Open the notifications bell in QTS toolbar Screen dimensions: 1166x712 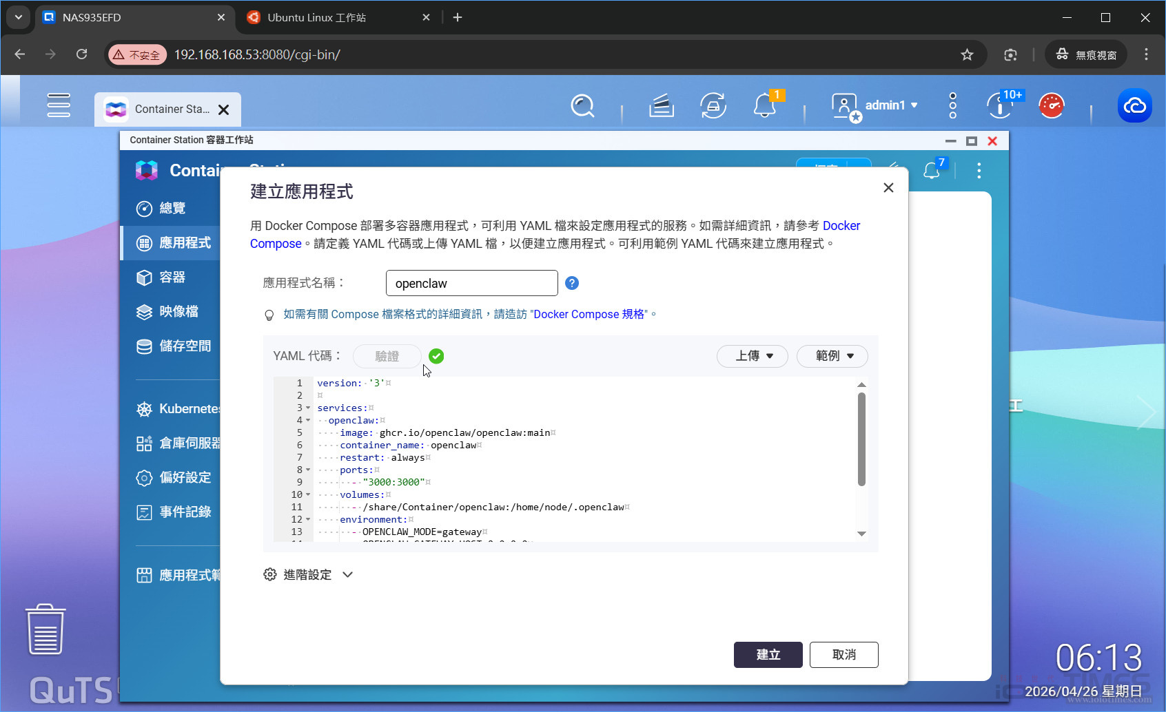[x=765, y=106]
